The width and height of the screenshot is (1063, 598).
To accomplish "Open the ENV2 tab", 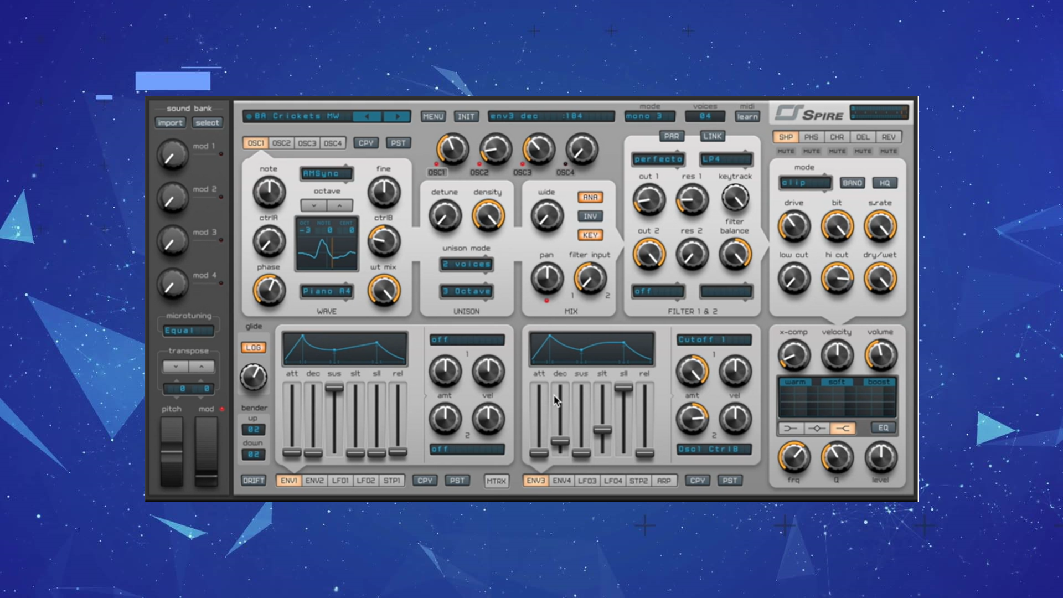I will point(314,481).
